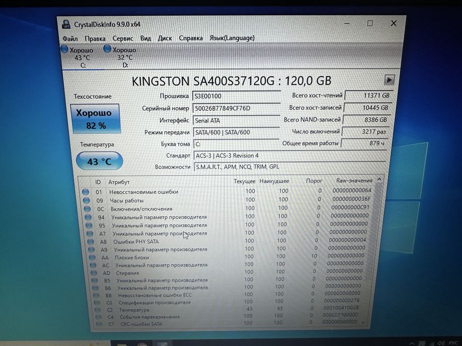Image resolution: width=462 pixels, height=346 pixels.
Task: Click status dot of row A9
Action: (x=92, y=250)
